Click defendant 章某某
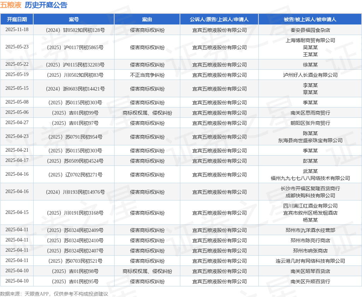362x297 pixels. (310, 92)
